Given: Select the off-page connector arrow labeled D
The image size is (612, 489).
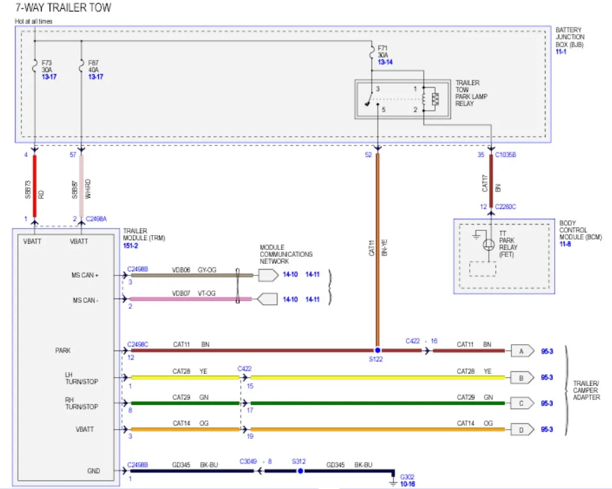Looking at the screenshot, I should click(x=522, y=430).
